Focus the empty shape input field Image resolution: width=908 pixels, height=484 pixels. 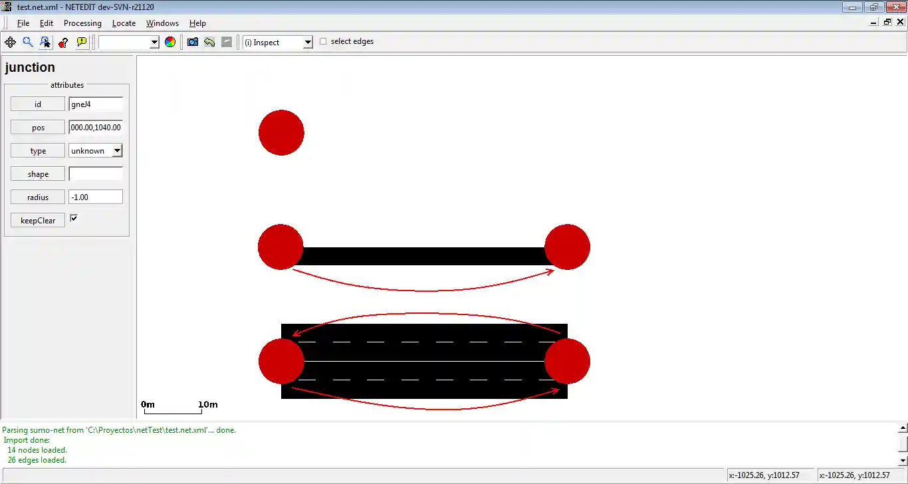(96, 174)
